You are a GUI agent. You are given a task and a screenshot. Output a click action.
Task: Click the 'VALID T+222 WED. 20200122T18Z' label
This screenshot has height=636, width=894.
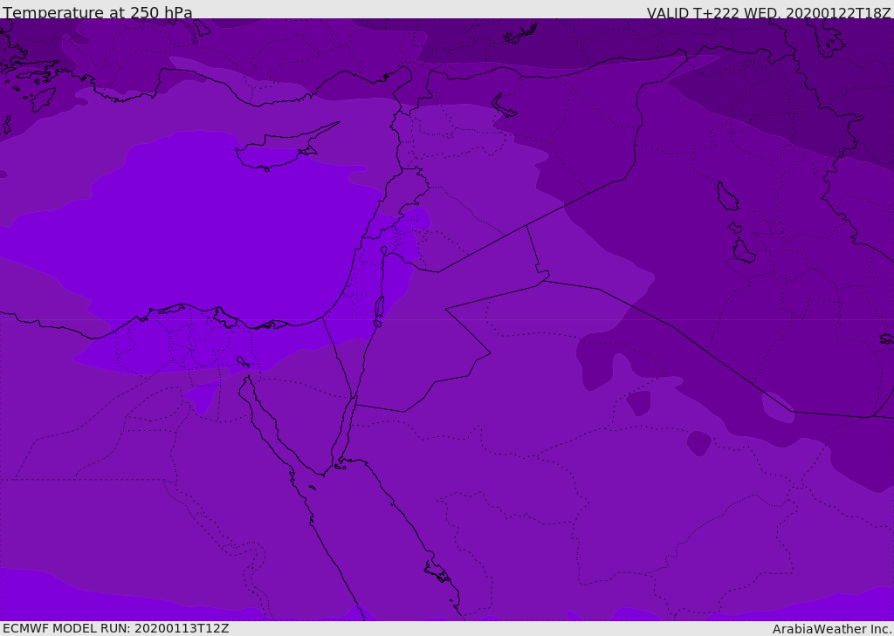(768, 12)
